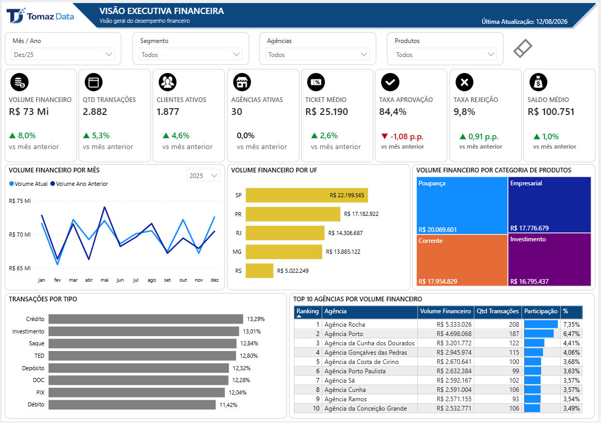Viewport: 601px width, 423px height.
Task: Click the Clientes Ativos people icon
Action: click(168, 82)
